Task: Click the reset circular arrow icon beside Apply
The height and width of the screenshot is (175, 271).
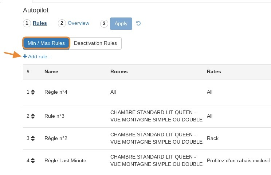Action: click(x=138, y=23)
